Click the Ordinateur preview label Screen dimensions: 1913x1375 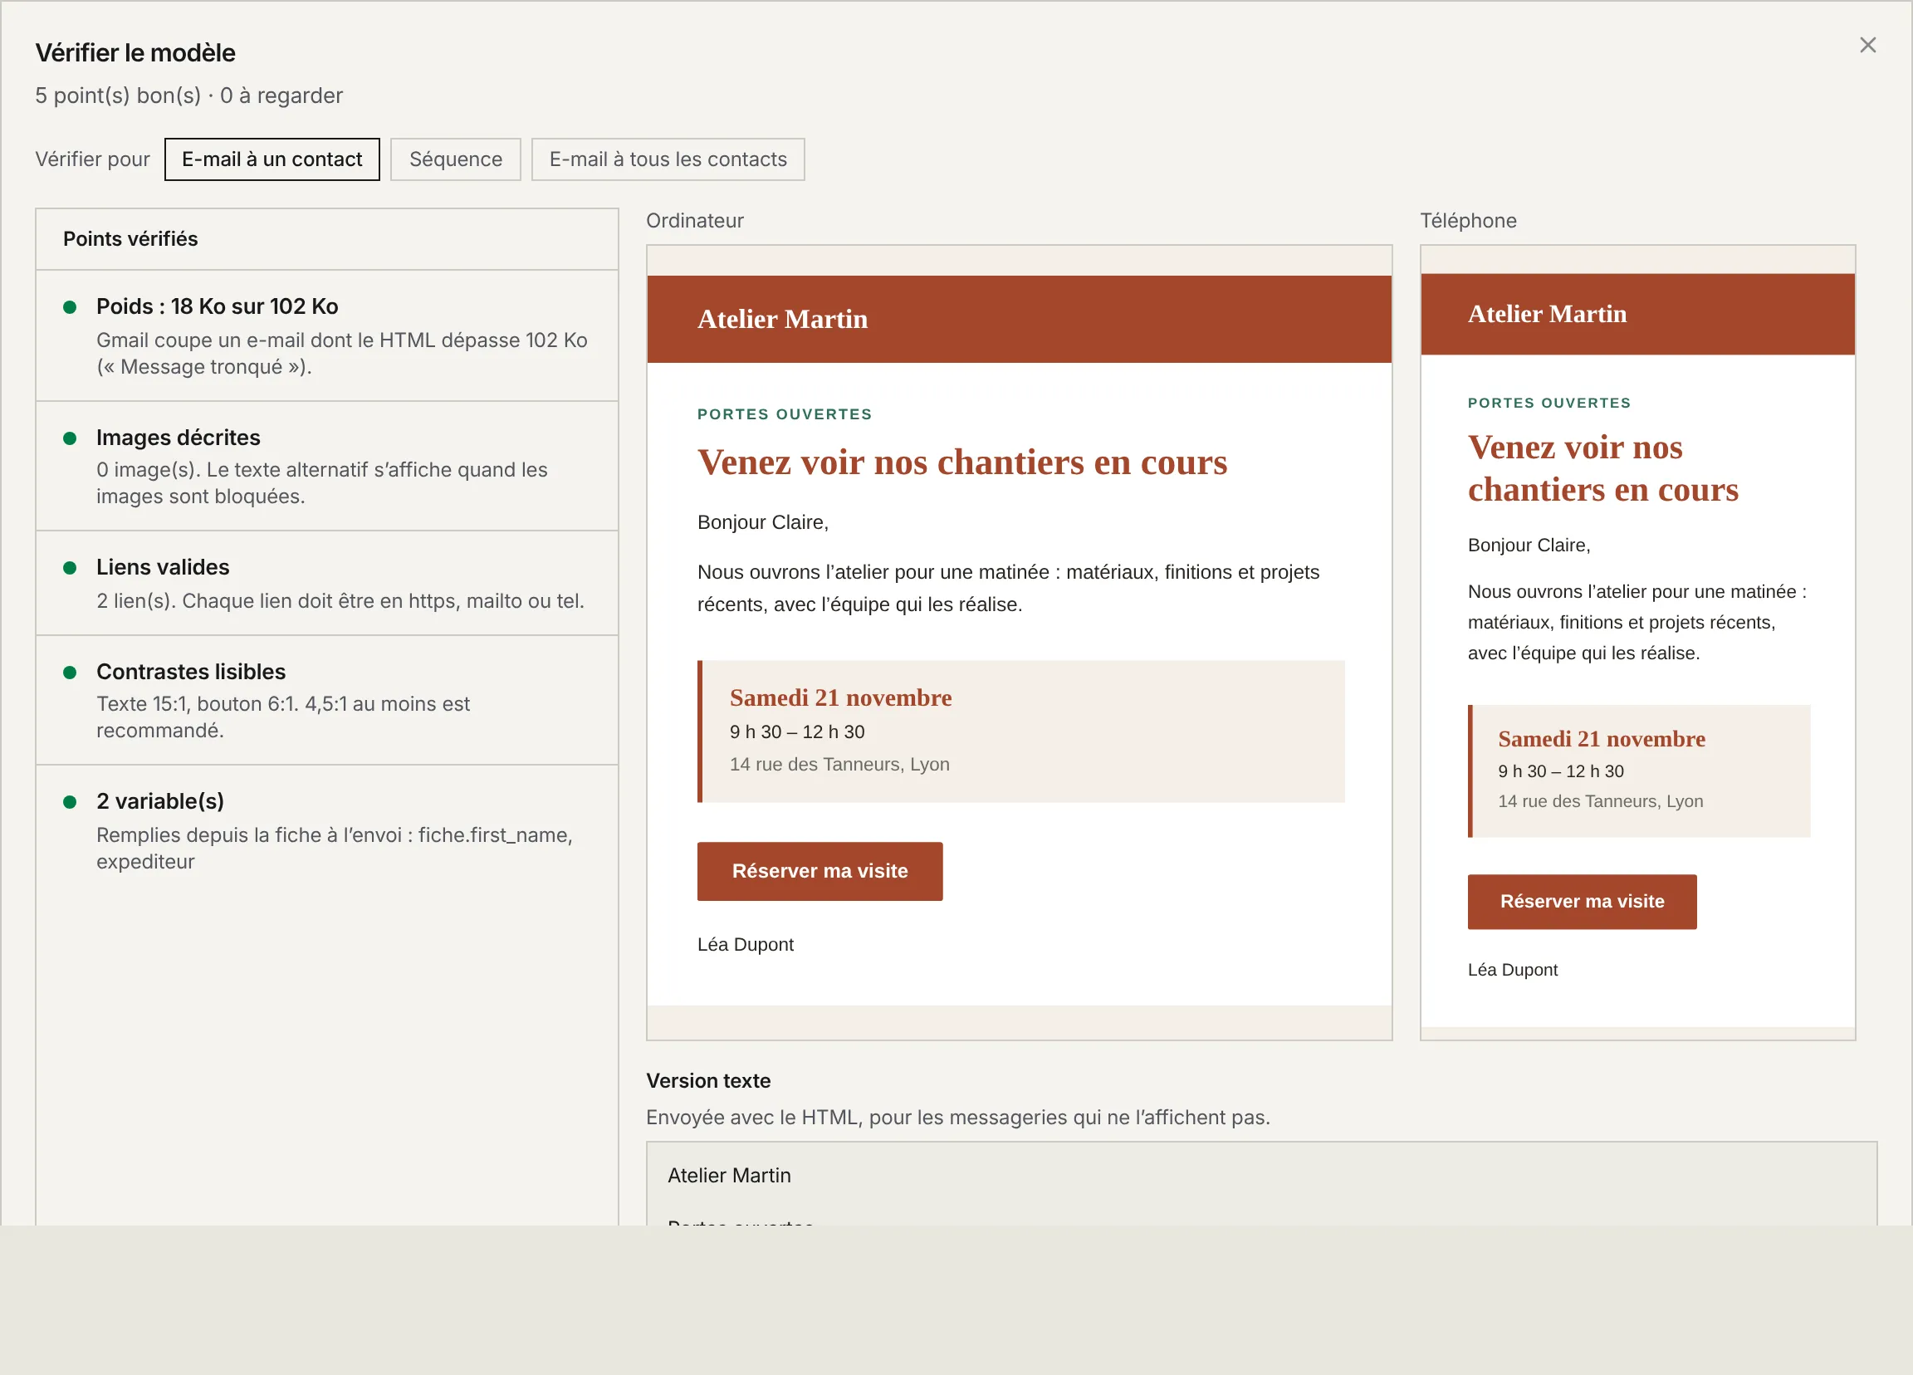click(x=694, y=221)
